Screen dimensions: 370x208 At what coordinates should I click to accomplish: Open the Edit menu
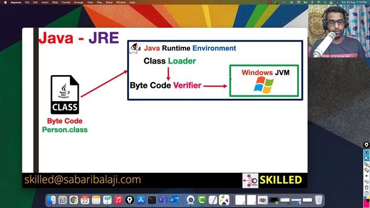coord(35,2)
